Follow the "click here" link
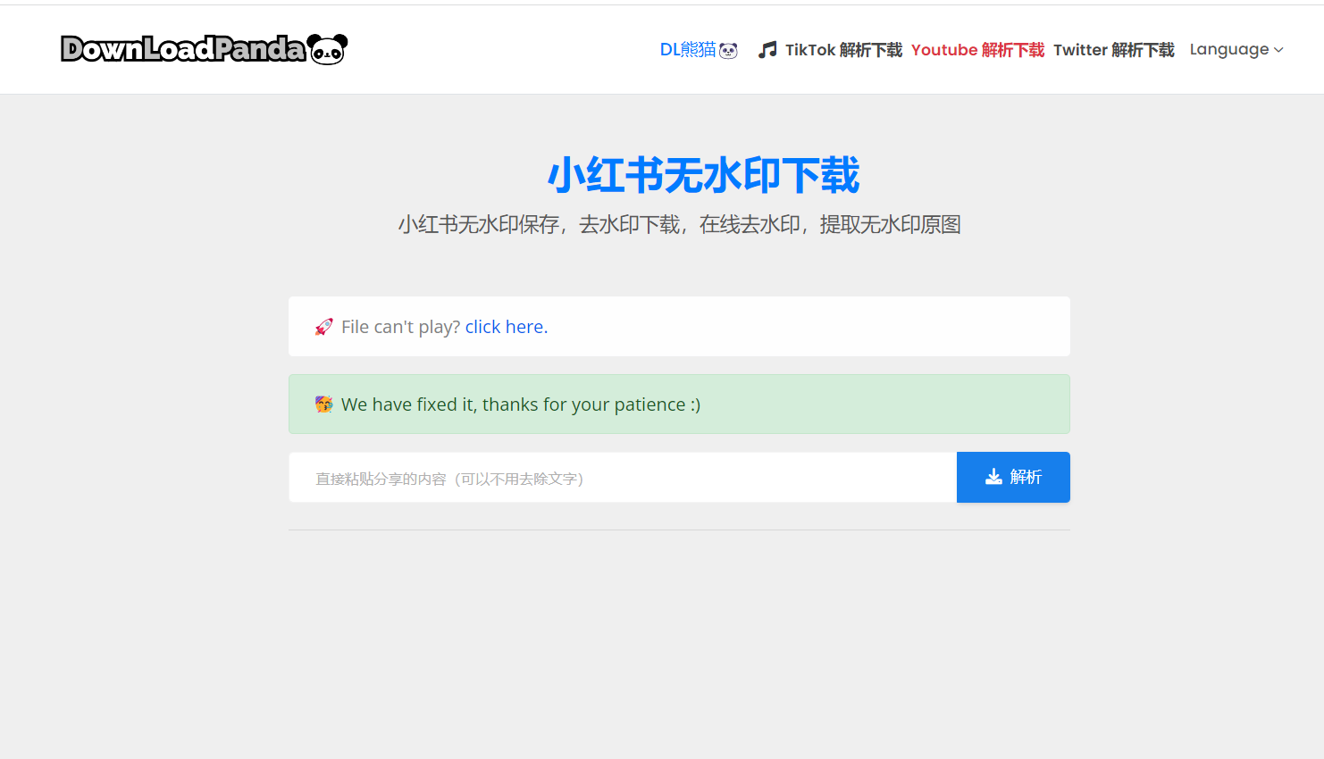1324x759 pixels. (506, 327)
